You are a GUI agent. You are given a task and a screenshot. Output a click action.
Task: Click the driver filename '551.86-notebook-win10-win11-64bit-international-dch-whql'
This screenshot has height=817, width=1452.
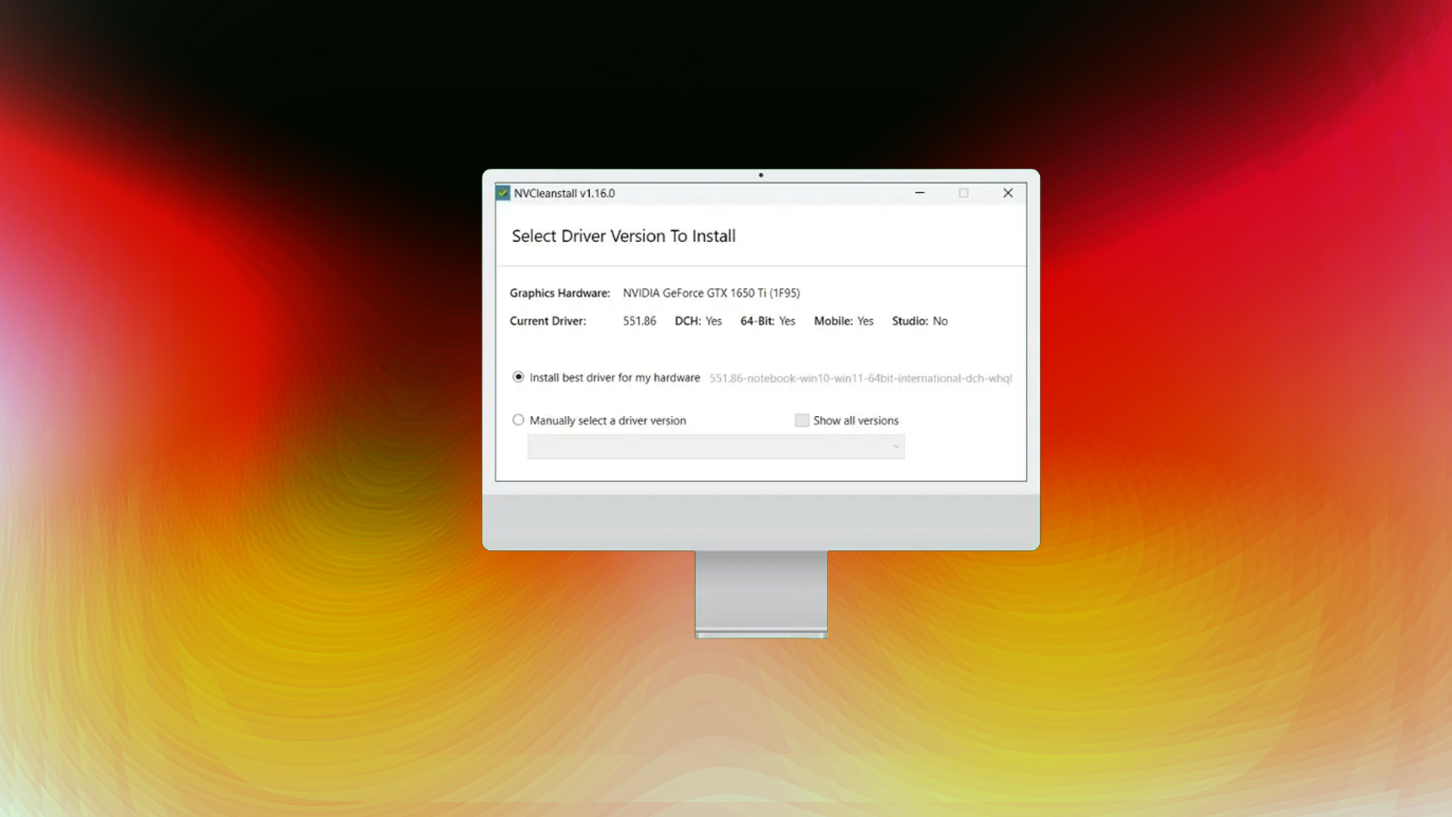coord(861,378)
